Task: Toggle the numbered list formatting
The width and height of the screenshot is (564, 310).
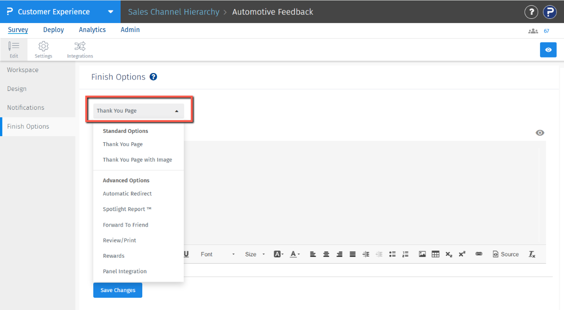Action: point(405,254)
